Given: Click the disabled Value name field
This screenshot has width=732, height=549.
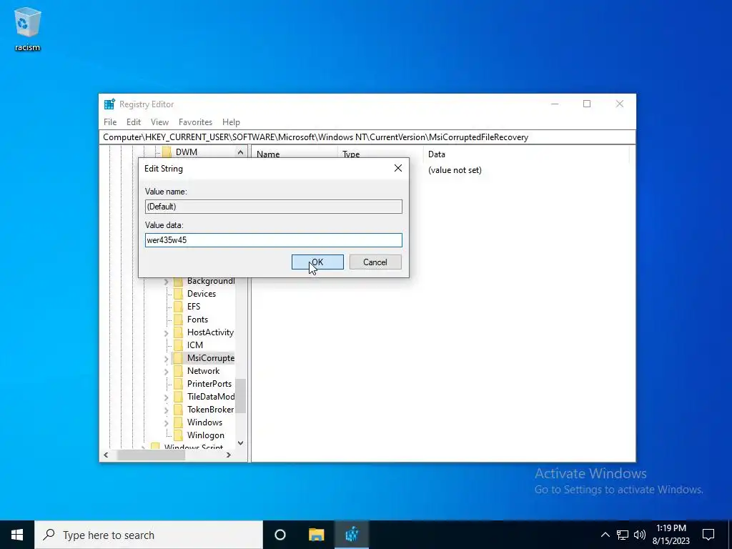Looking at the screenshot, I should [274, 207].
